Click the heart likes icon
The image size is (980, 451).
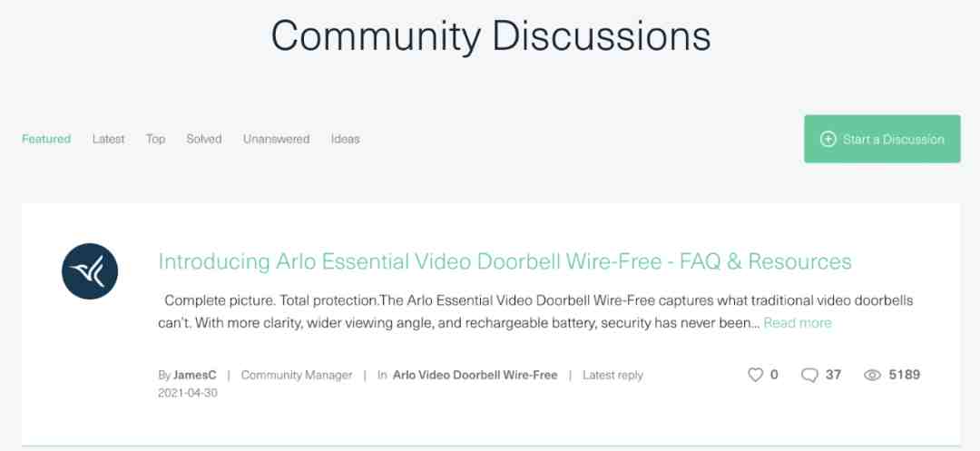click(x=756, y=375)
